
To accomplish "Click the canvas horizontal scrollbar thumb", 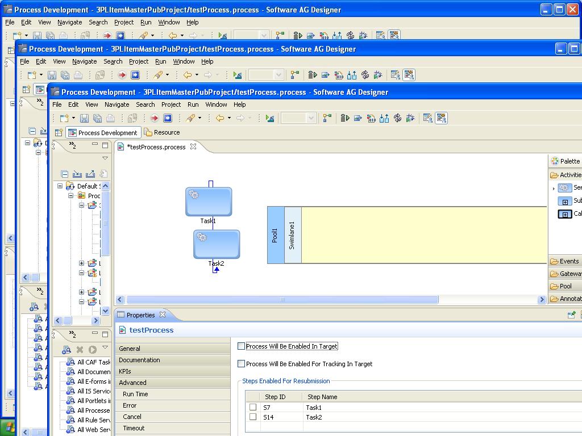I will 282,299.
